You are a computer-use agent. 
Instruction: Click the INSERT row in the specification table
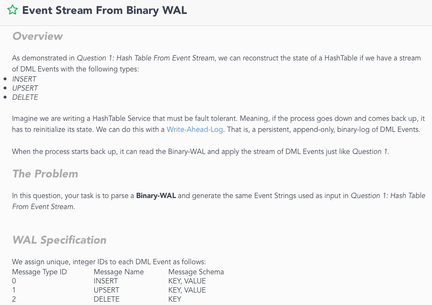point(106,281)
